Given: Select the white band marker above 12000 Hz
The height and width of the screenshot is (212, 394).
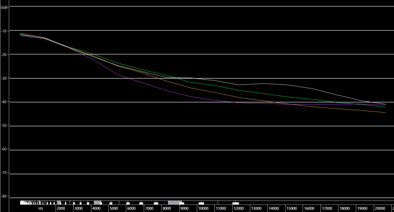Looking at the screenshot, I should pyautogui.click(x=236, y=203).
